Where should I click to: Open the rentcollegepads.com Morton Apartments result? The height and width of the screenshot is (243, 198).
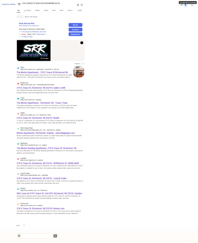pyautogui.click(x=46, y=133)
